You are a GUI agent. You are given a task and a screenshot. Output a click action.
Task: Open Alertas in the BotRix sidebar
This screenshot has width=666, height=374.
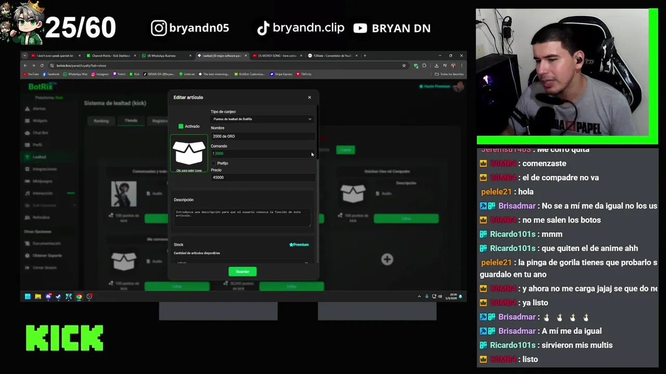[x=40, y=109]
